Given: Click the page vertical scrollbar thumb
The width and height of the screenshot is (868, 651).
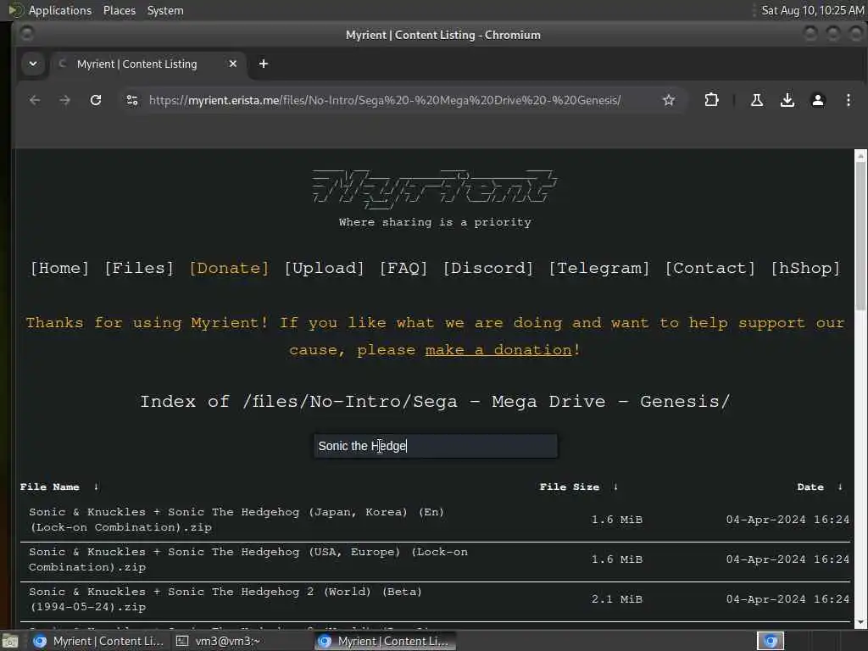Looking at the screenshot, I should tap(860, 236).
